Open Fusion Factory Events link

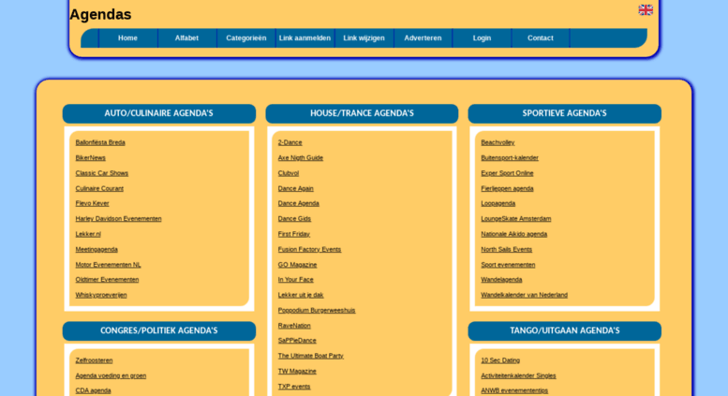click(x=310, y=249)
